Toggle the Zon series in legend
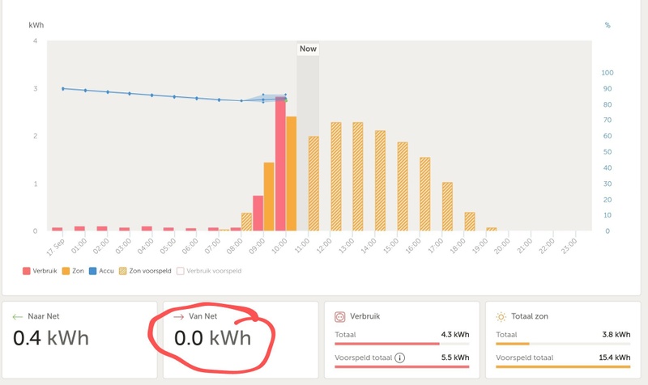Screen dimensions: 648x385 [74, 271]
